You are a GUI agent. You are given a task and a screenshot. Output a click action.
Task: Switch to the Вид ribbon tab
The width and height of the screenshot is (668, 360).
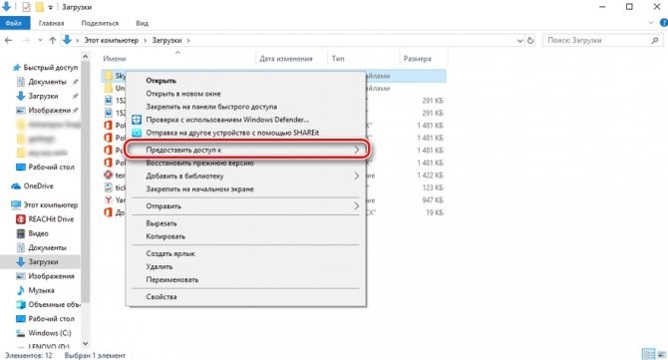(x=142, y=23)
